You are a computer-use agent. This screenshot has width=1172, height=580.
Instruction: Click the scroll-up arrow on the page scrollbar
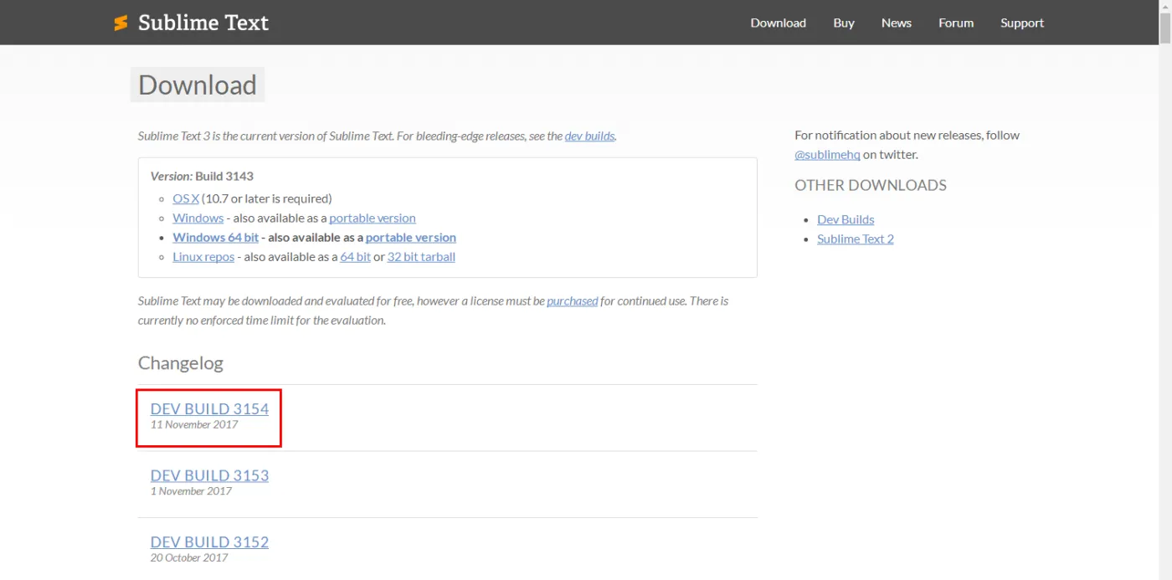pos(1164,7)
